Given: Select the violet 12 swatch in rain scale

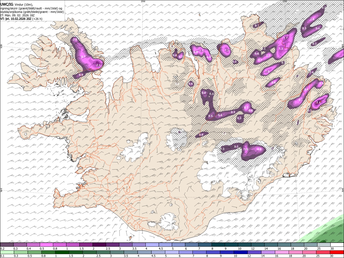Looking at the screenshot, I should (254, 252).
